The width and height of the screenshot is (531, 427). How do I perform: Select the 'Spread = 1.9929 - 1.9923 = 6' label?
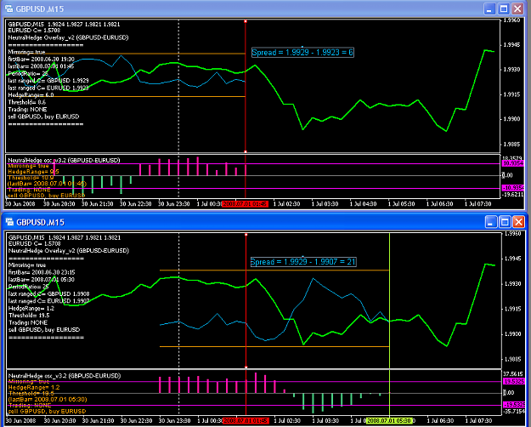pyautogui.click(x=302, y=52)
